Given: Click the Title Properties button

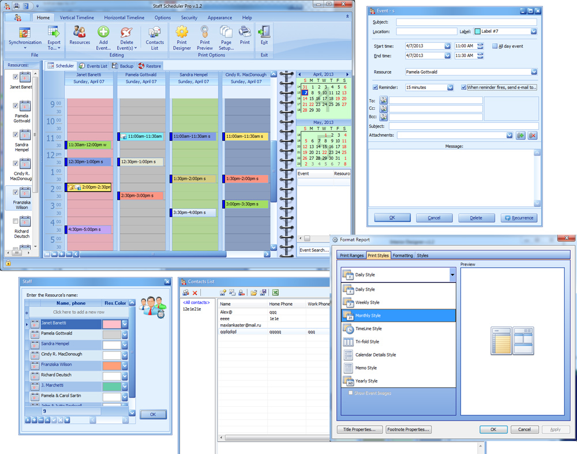Looking at the screenshot, I should (x=360, y=430).
